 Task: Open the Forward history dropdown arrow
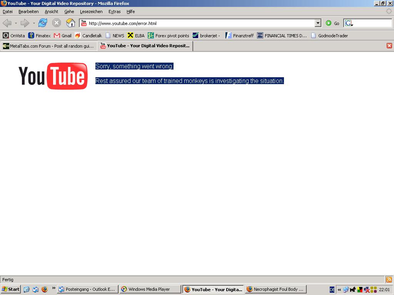34,23
